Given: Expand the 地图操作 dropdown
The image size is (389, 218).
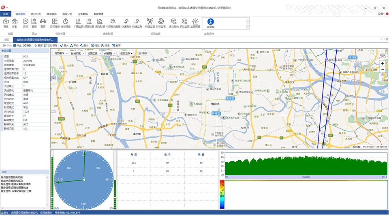Looking at the screenshot, I should tap(61, 53).
